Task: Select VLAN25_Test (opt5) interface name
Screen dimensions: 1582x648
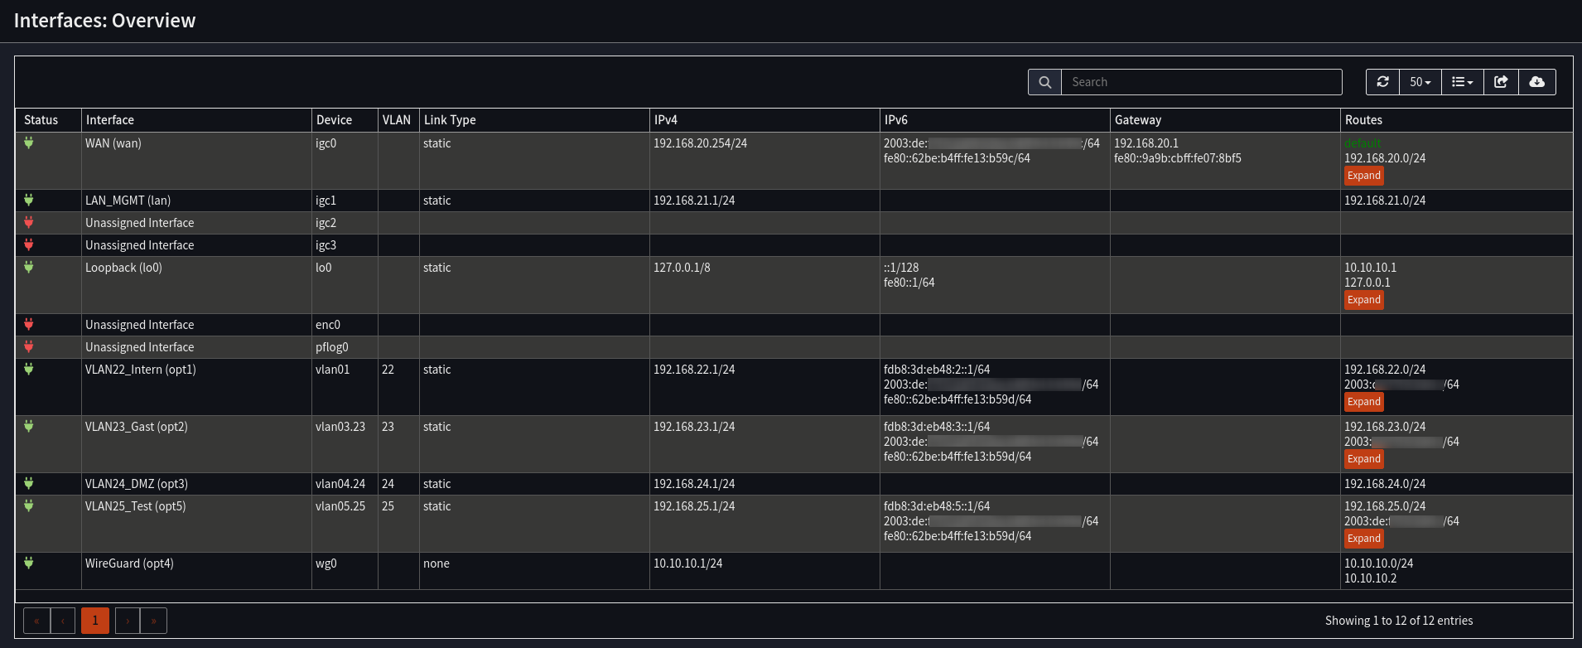Action: pos(136,506)
